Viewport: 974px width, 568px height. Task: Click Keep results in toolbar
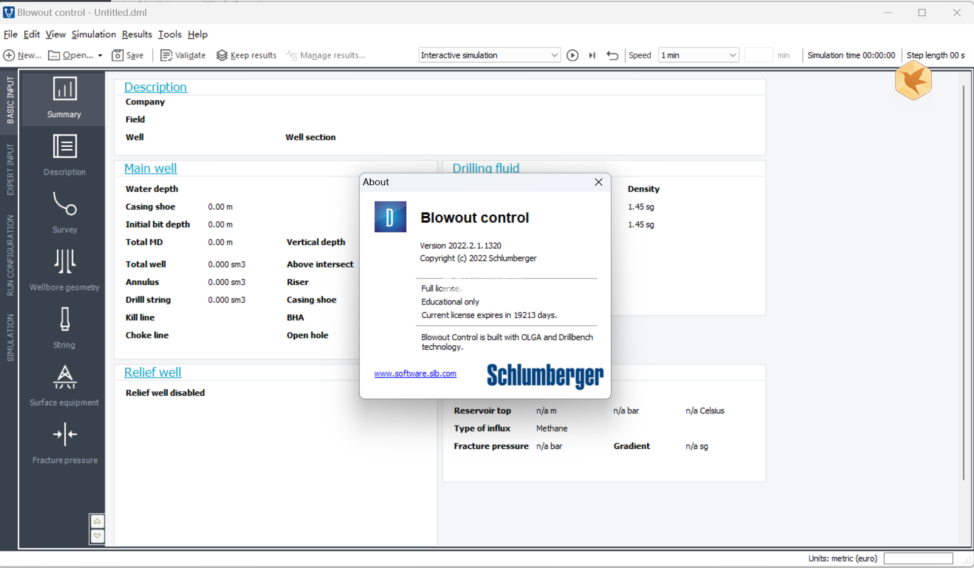click(x=246, y=55)
